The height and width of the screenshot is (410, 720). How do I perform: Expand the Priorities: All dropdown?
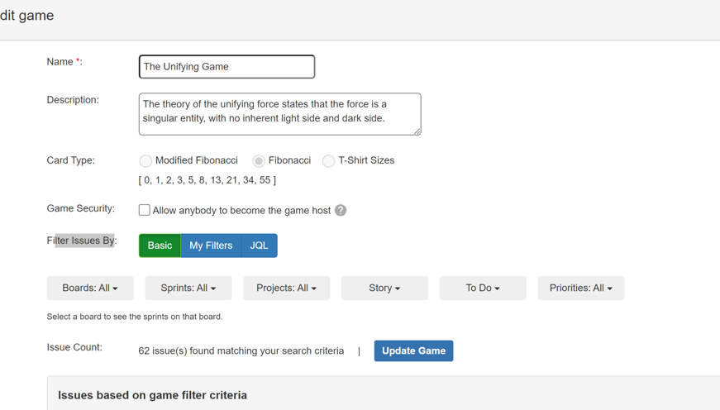pyautogui.click(x=581, y=288)
